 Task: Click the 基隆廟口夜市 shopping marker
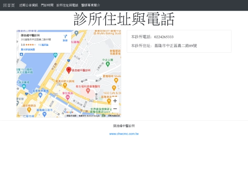coord(45,114)
